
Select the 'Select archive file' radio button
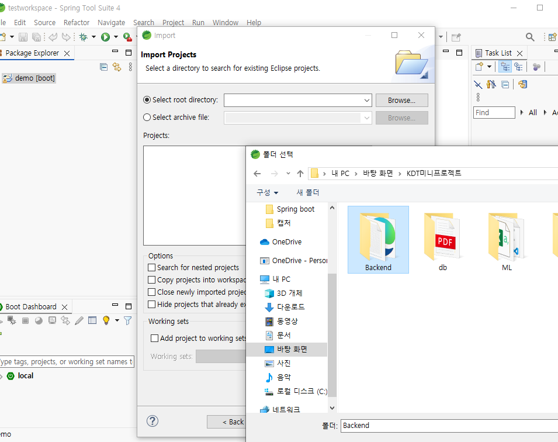point(147,117)
